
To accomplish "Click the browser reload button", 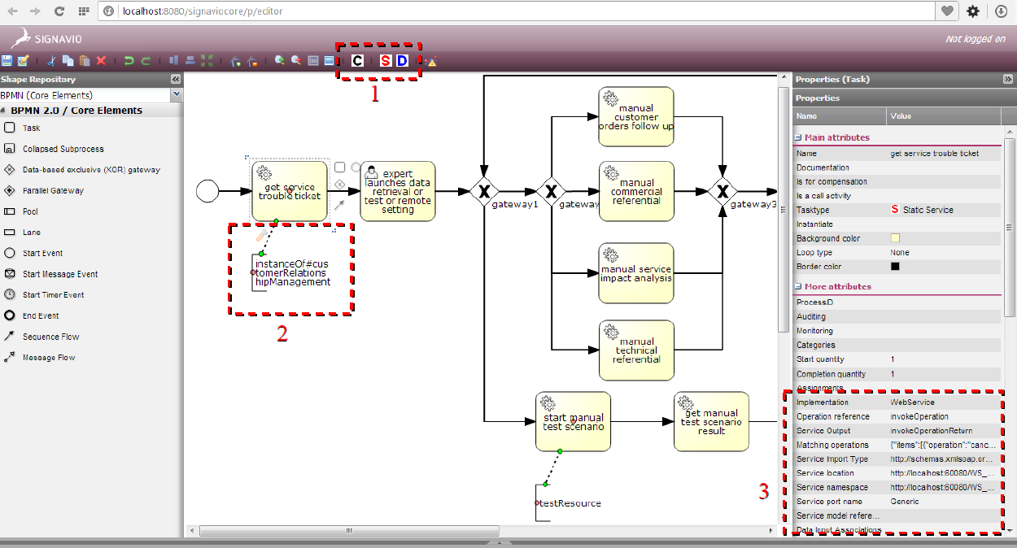I will (x=59, y=11).
